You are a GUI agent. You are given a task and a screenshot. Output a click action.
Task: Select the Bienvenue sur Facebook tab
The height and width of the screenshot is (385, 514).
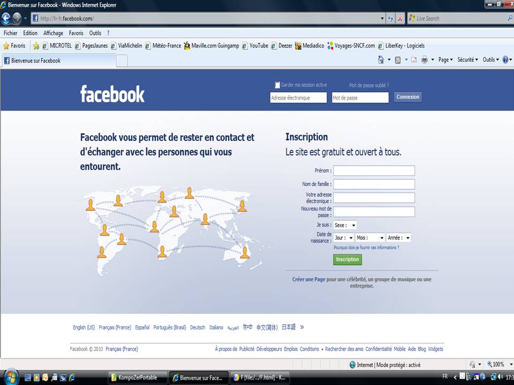[59, 60]
